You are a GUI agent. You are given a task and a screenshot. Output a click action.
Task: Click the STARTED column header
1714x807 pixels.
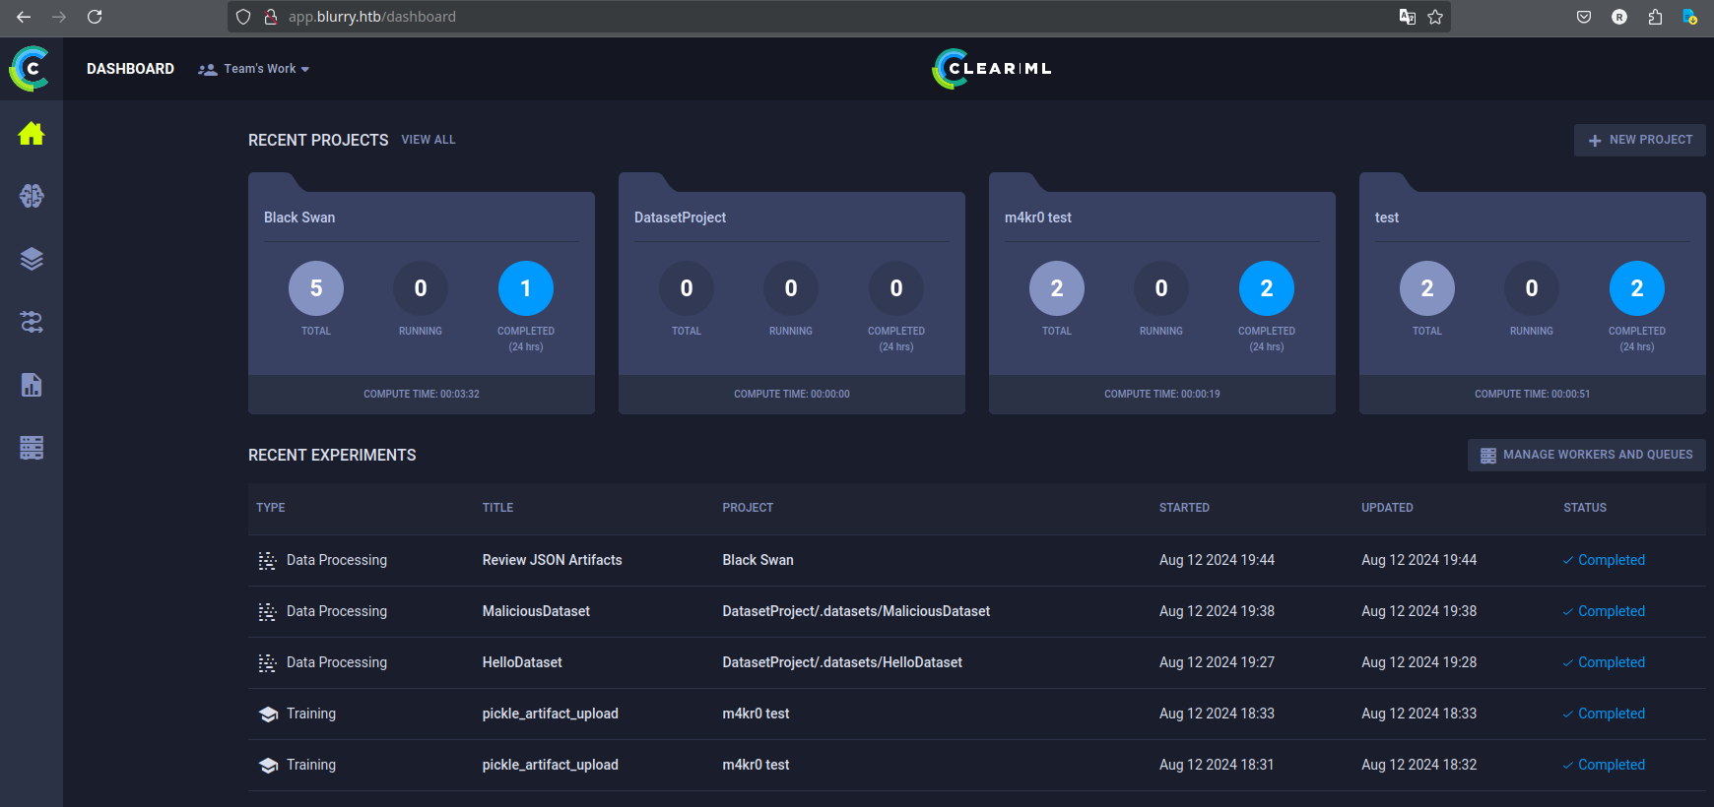[x=1184, y=508]
